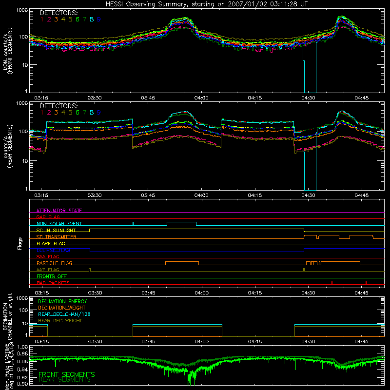Click detector 1 in front segments legend
390x390 pixels.
point(42,19)
